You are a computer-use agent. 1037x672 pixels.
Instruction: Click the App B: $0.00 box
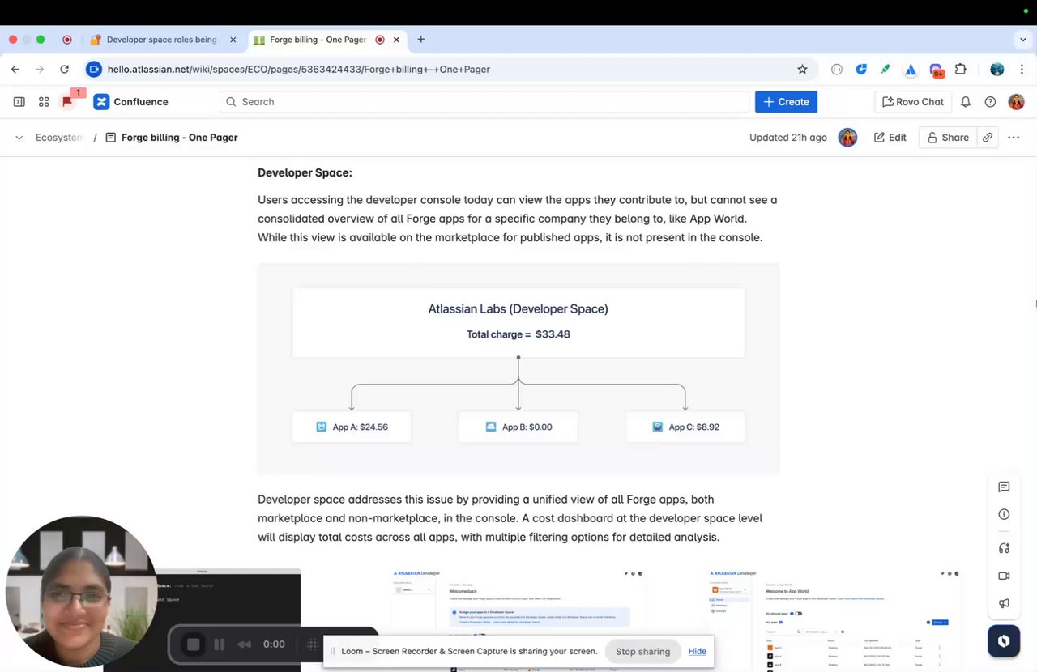tap(518, 427)
